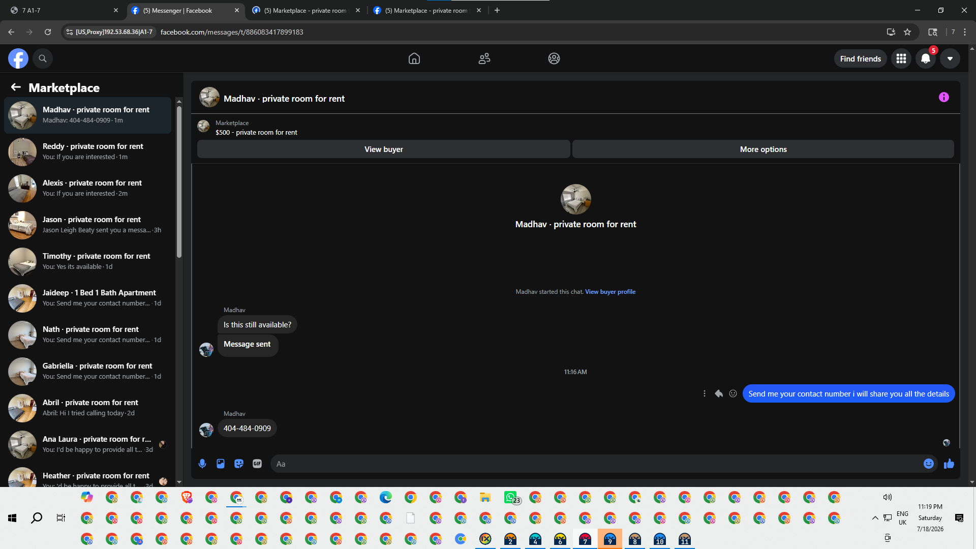Viewport: 976px width, 549px height.
Task: Open the Alexis private room conversation
Action: 88,189
